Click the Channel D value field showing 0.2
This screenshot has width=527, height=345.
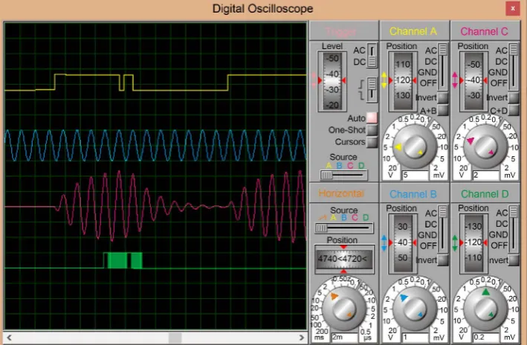pyautogui.click(x=486, y=338)
